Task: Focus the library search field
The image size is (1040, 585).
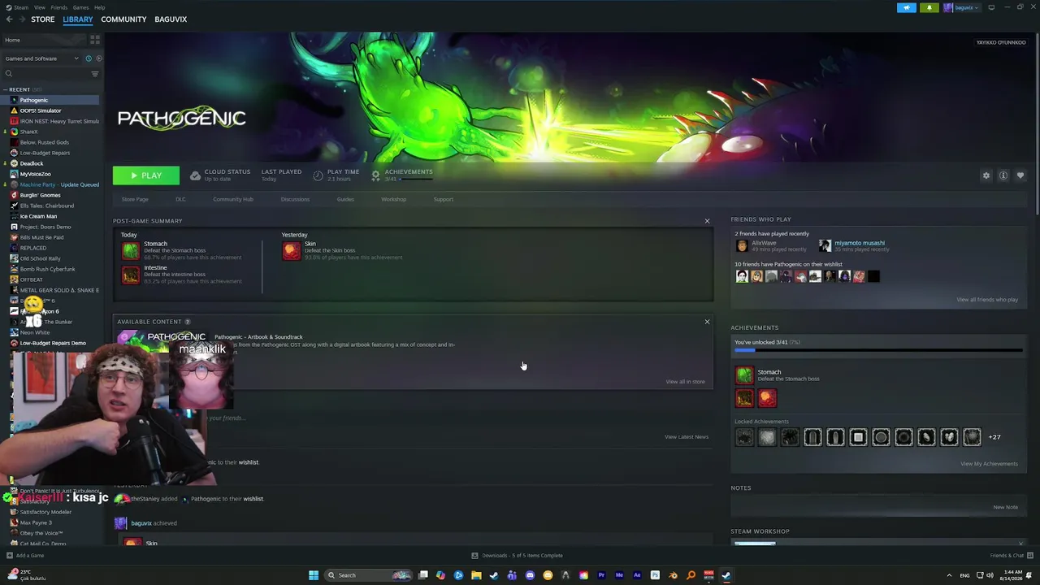Action: pyautogui.click(x=45, y=74)
